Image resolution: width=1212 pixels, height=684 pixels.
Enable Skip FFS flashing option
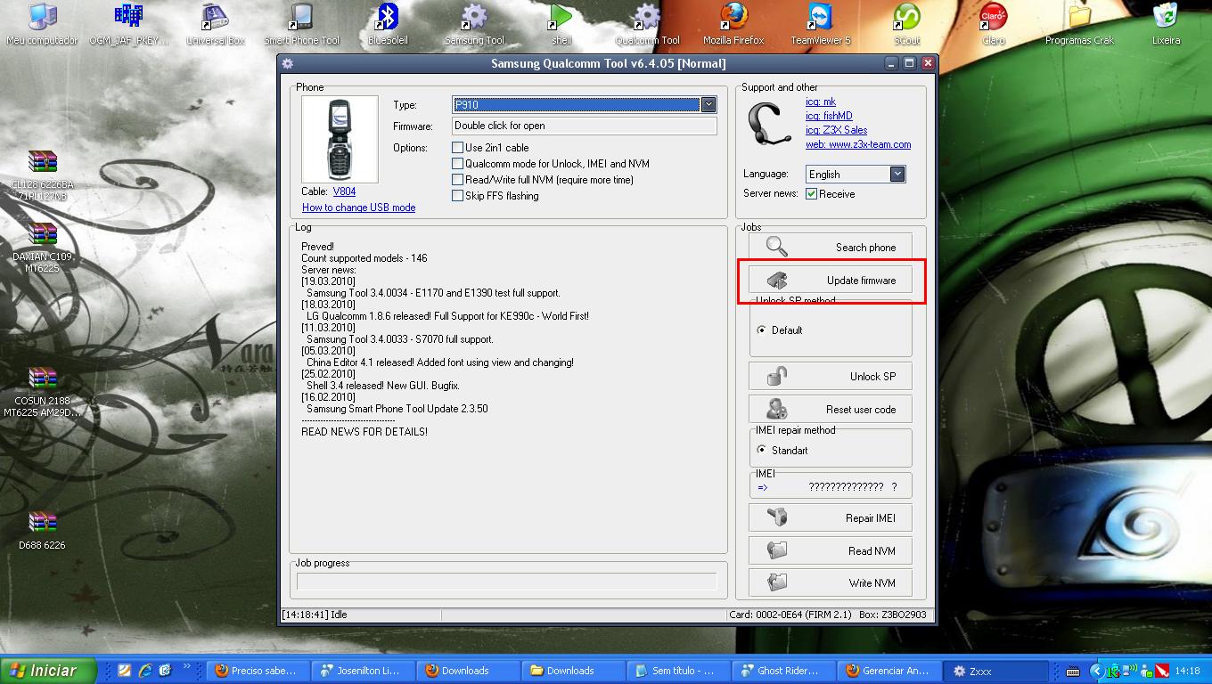[x=458, y=196]
